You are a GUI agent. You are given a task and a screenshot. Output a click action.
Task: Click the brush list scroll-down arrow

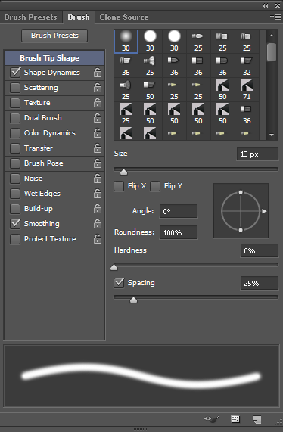[272, 135]
